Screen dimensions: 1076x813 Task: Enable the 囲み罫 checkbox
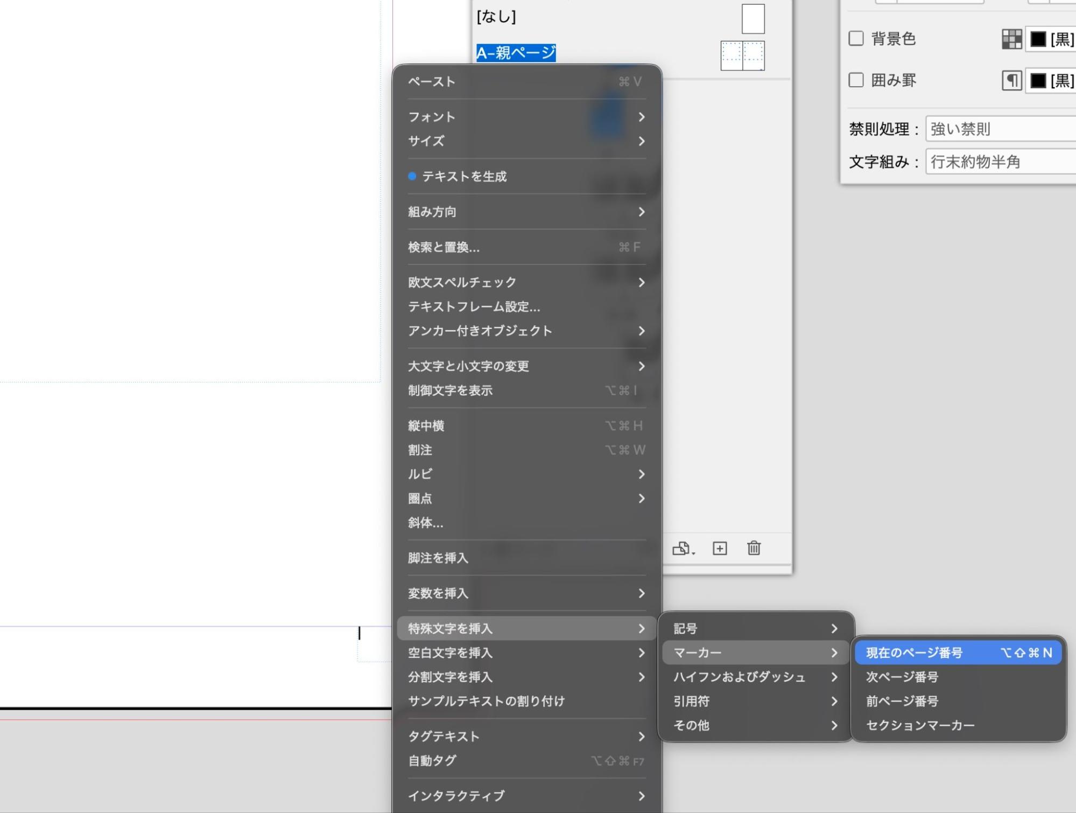tap(856, 80)
